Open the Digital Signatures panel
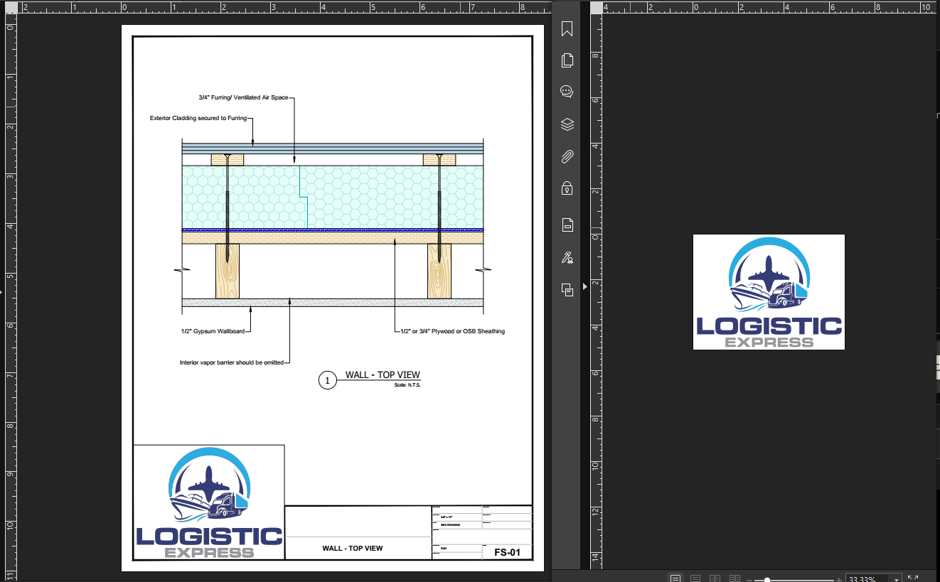Screen dimensions: 940x582 567,257
